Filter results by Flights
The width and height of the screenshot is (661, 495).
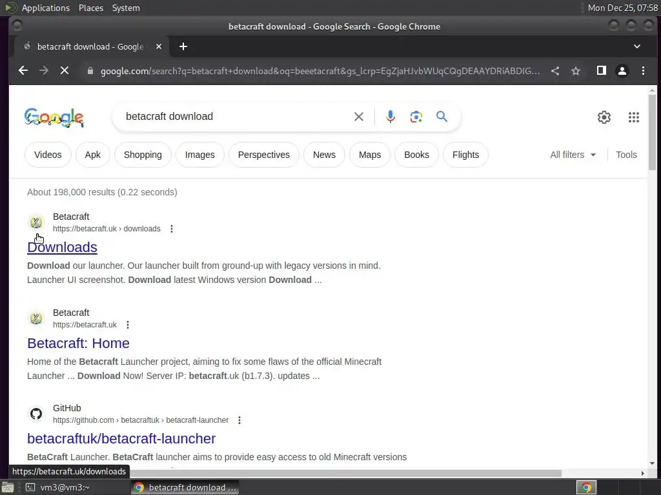click(x=466, y=155)
